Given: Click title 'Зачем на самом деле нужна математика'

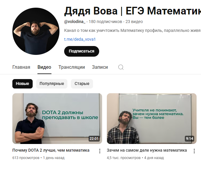Looking at the screenshot, I should click(147, 150).
